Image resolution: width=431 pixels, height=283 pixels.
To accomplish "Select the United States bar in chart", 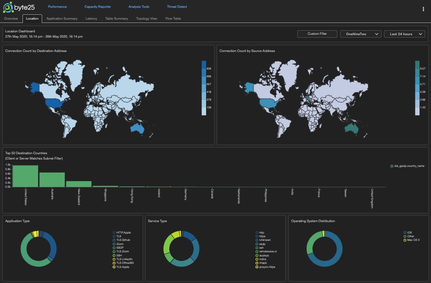I will click(25, 176).
